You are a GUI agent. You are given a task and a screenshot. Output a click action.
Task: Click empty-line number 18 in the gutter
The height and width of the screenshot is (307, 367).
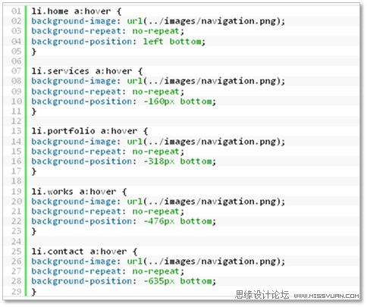tap(17, 181)
